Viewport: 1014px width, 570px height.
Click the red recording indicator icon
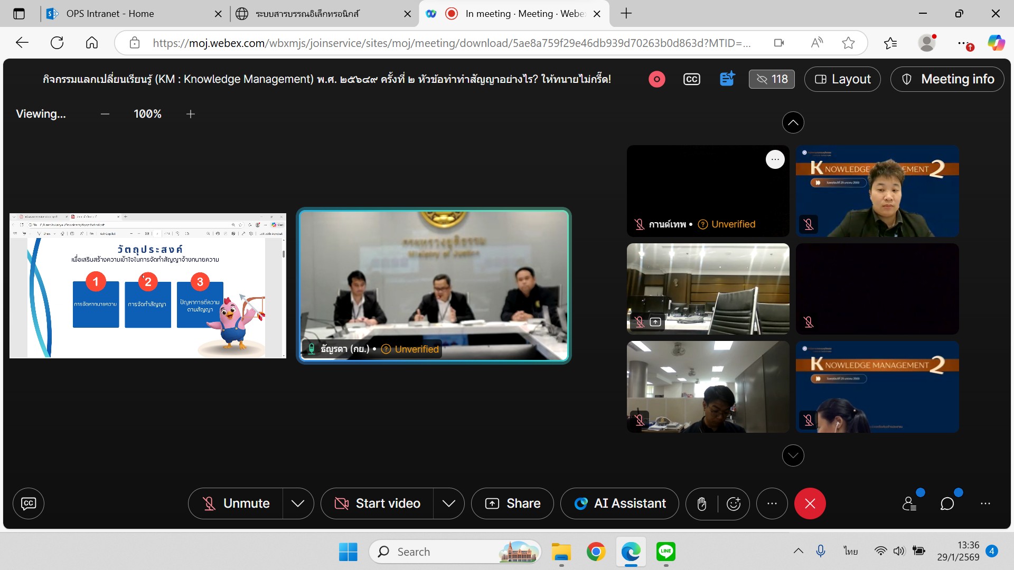point(656,79)
